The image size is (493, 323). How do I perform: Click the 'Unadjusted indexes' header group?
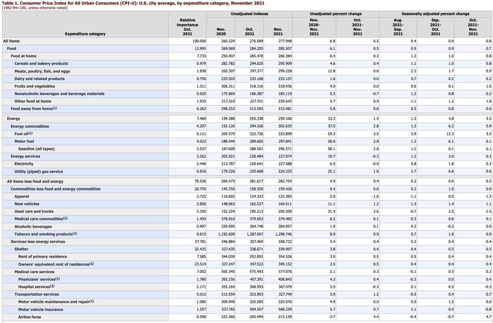pyautogui.click(x=249, y=14)
